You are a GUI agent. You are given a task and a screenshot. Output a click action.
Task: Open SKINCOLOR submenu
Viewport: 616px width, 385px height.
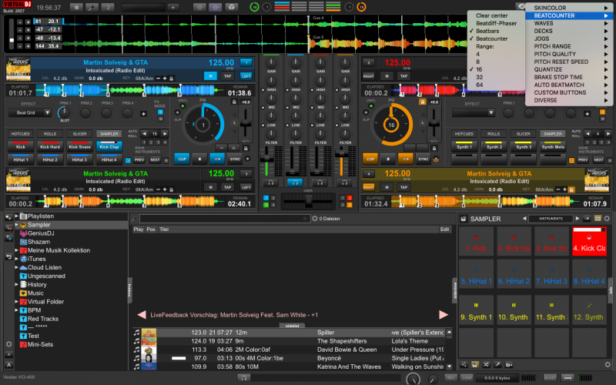(571, 8)
